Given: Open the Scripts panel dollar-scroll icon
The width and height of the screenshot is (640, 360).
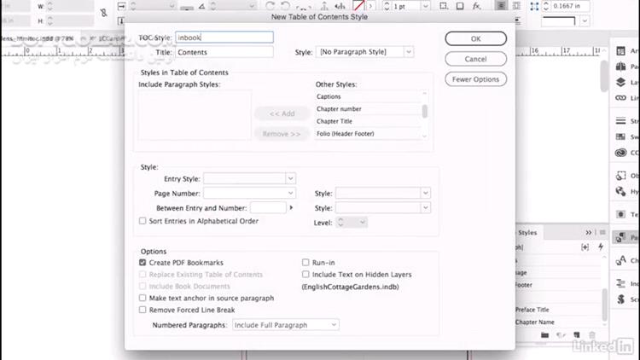Looking at the screenshot, I should [621, 299].
